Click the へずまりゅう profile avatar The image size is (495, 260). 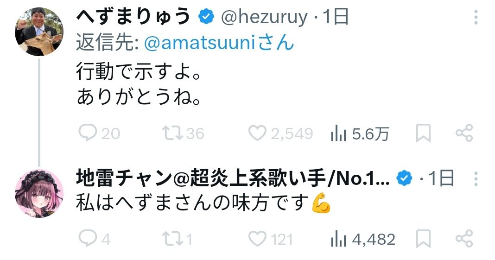[x=39, y=31]
